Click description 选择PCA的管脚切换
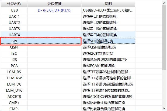This screenshot has width=167, height=111. click(99, 66)
